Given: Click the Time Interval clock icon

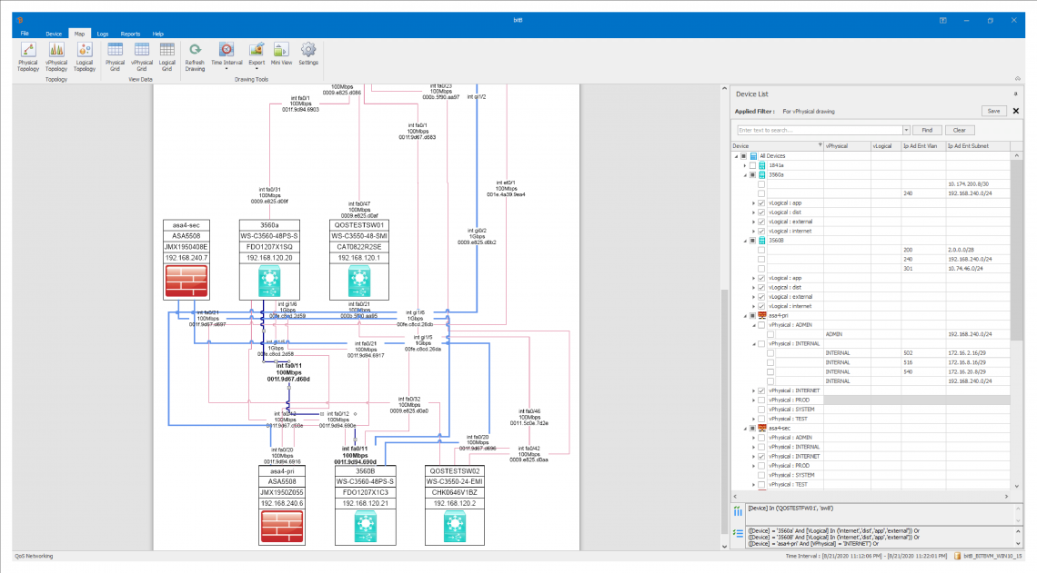Looking at the screenshot, I should point(227,50).
